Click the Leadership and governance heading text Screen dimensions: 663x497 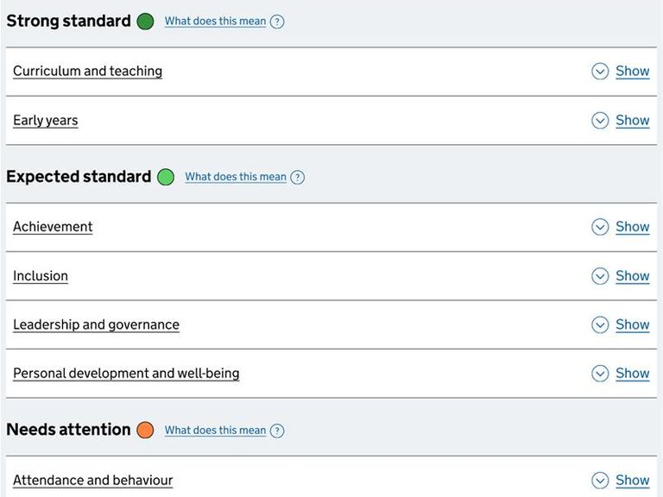[x=96, y=325]
